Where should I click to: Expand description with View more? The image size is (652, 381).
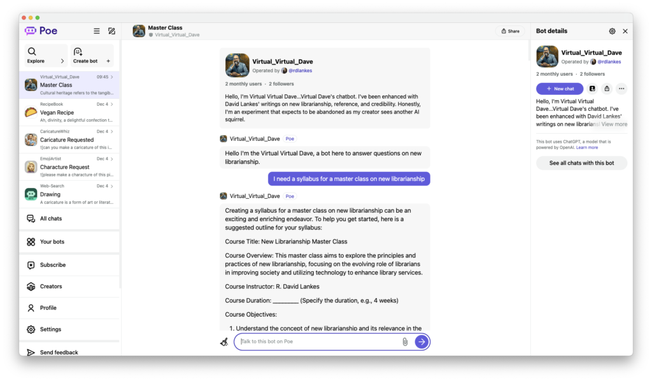pos(614,124)
